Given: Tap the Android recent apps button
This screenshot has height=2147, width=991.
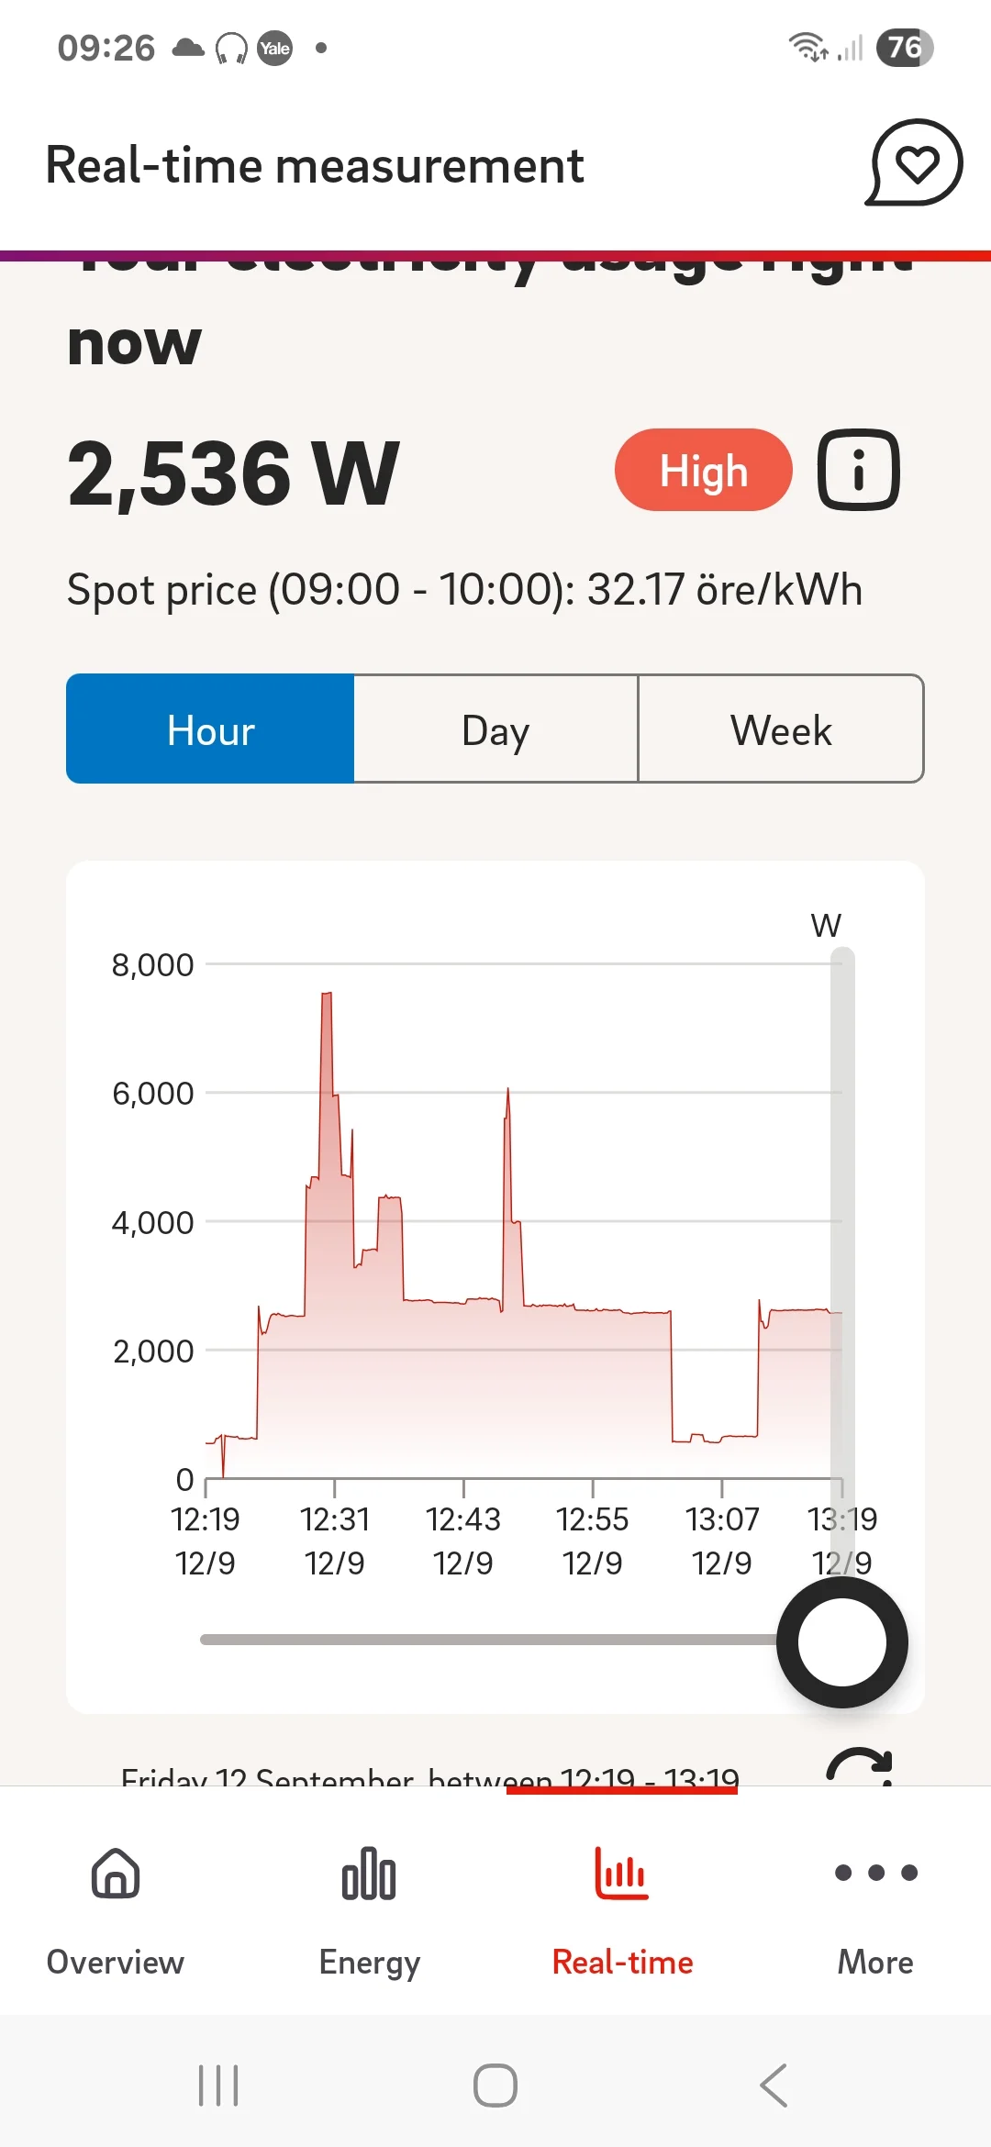Looking at the screenshot, I should (x=218, y=2086).
